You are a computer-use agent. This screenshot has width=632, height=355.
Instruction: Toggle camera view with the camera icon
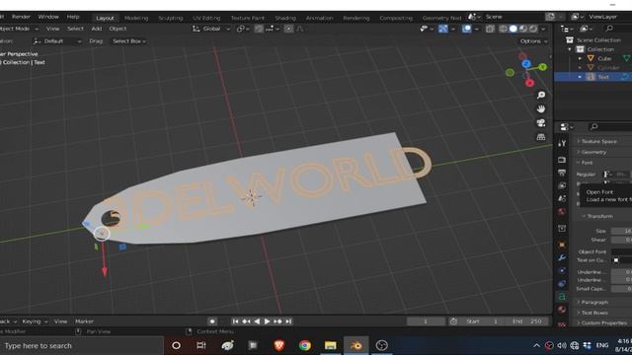[541, 122]
